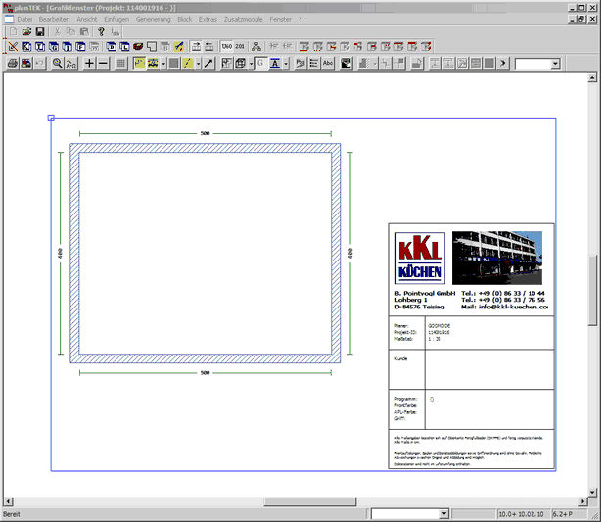Toggle the Abc text label button
This screenshot has height=522, width=601.
328,63
